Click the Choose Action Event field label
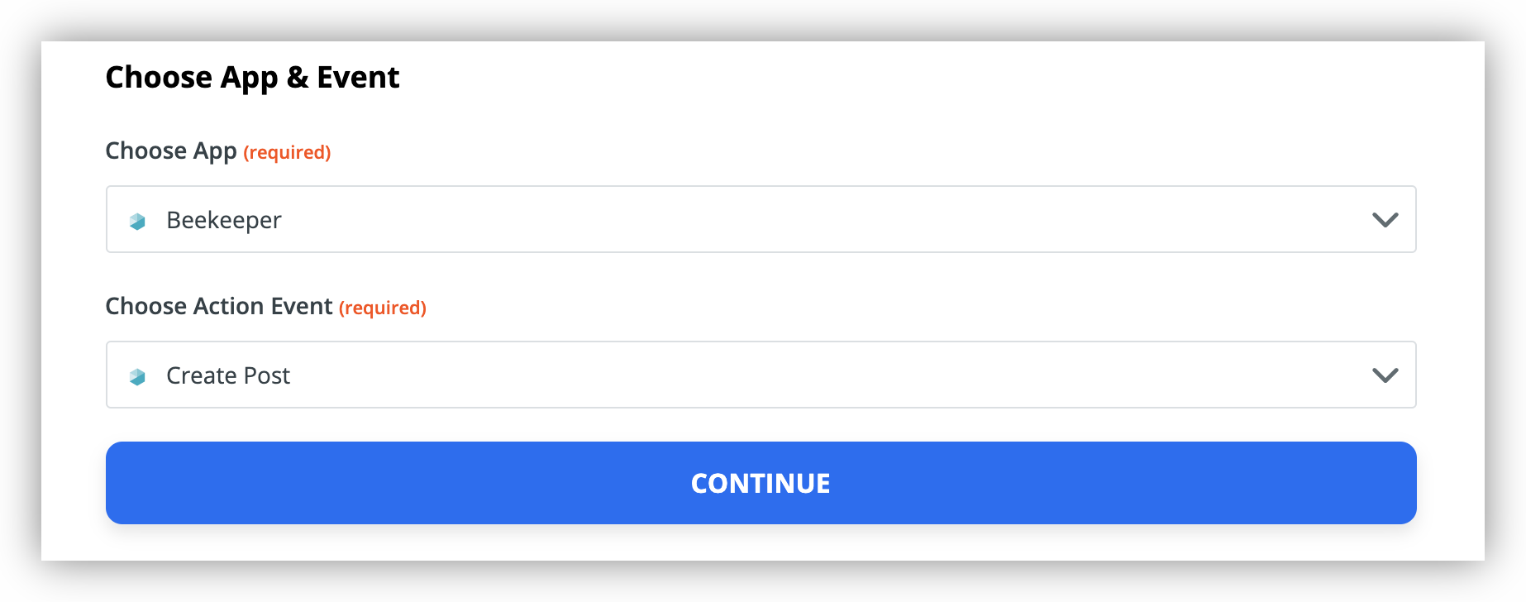The image size is (1526, 602). click(x=219, y=306)
